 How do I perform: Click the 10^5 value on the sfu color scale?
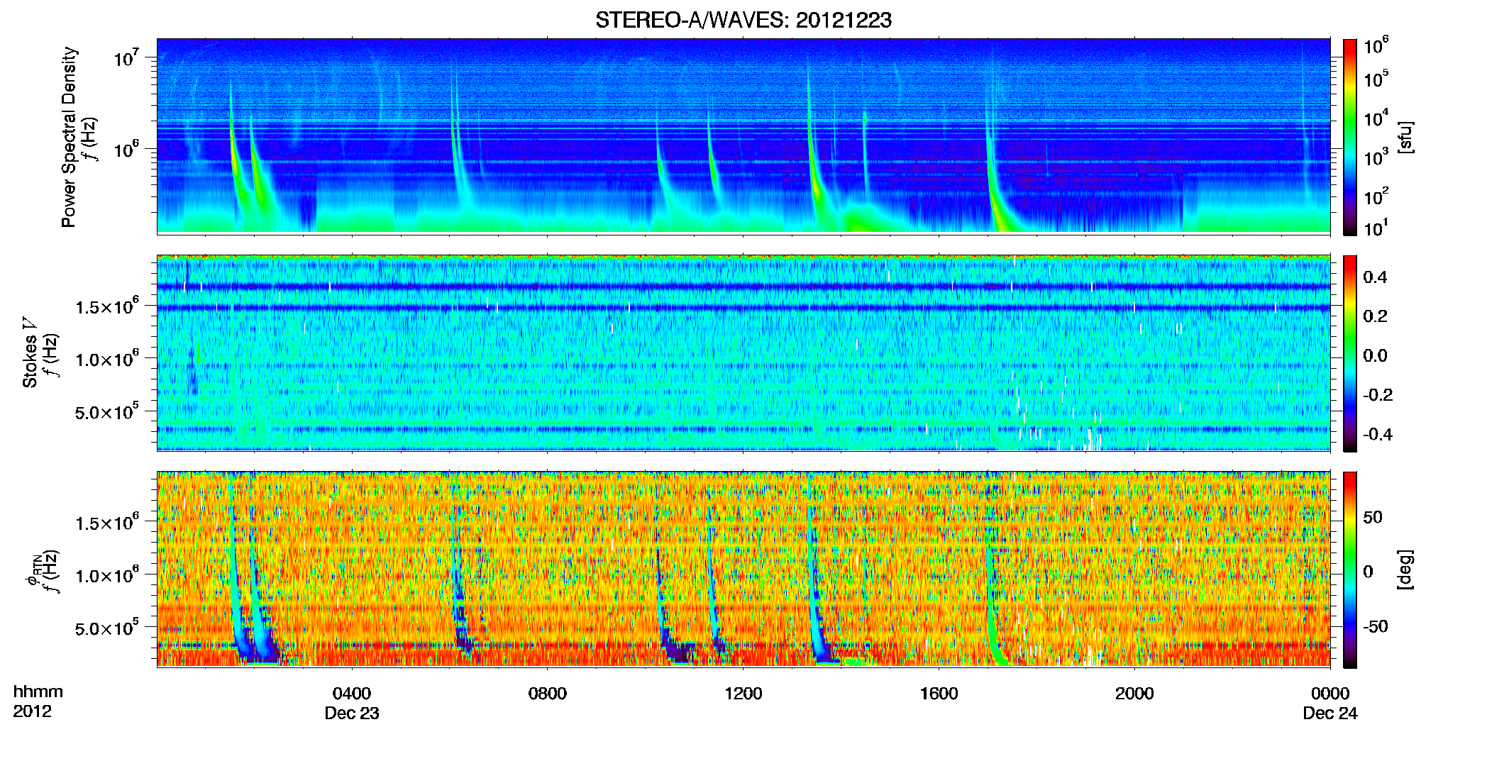pos(1376,78)
